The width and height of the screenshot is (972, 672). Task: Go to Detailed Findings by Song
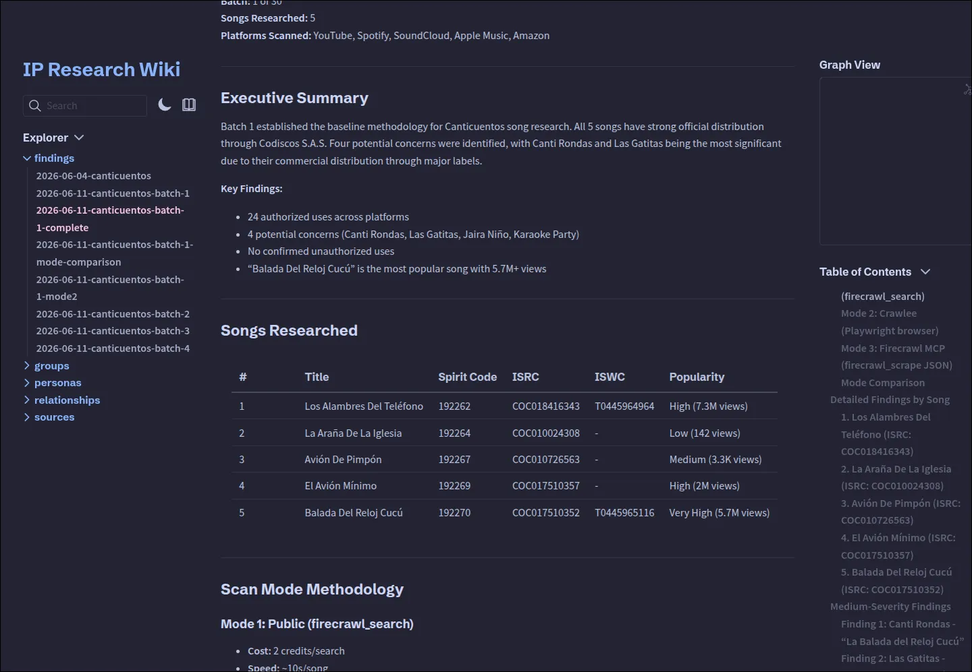[x=890, y=400]
